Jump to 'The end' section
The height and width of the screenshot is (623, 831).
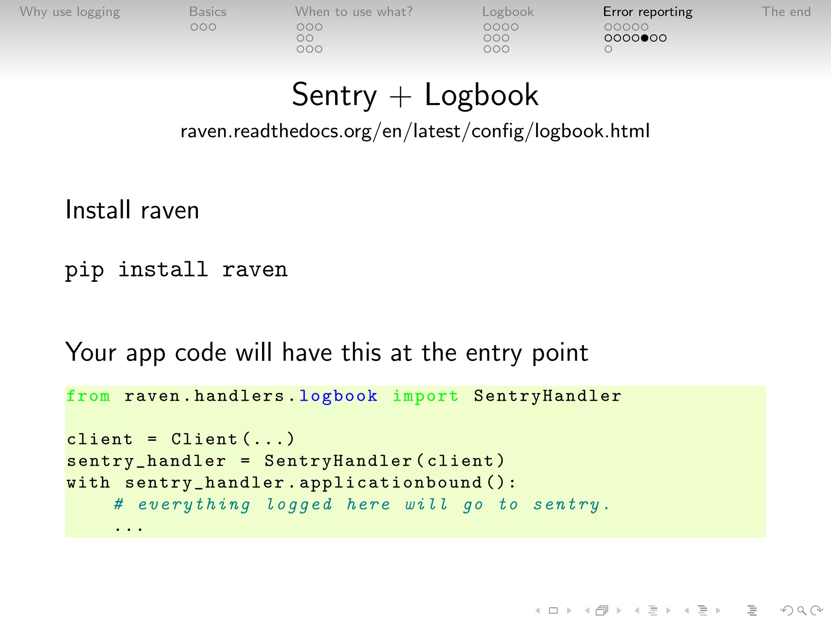(786, 11)
